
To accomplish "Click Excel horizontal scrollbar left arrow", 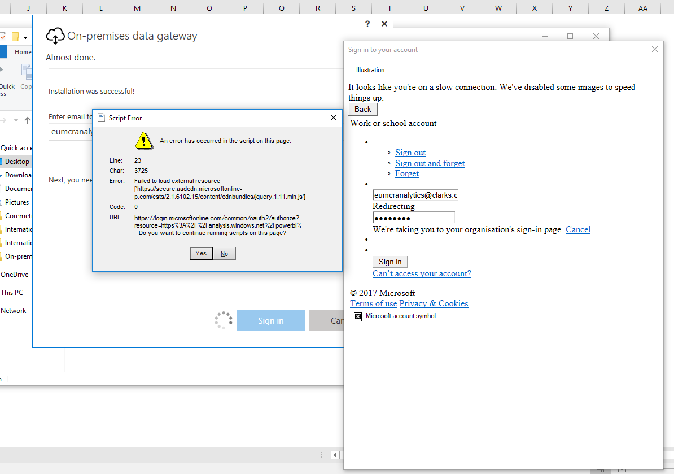I will pyautogui.click(x=335, y=455).
